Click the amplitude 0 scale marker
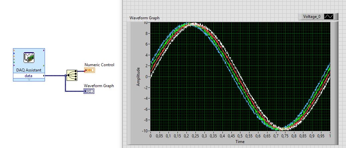The image size is (346, 148). 147,76
